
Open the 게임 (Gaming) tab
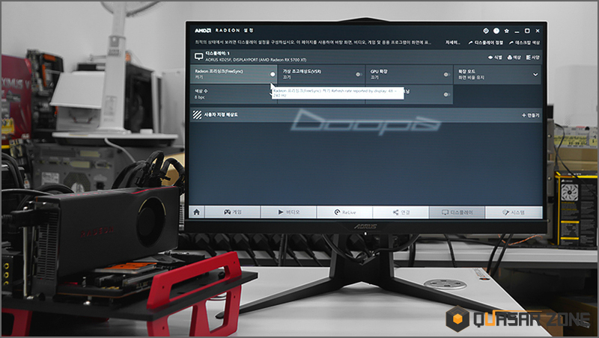pos(233,212)
